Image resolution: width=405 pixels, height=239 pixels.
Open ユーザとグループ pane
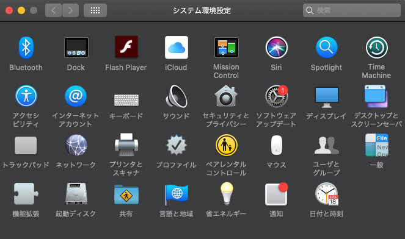(326, 145)
